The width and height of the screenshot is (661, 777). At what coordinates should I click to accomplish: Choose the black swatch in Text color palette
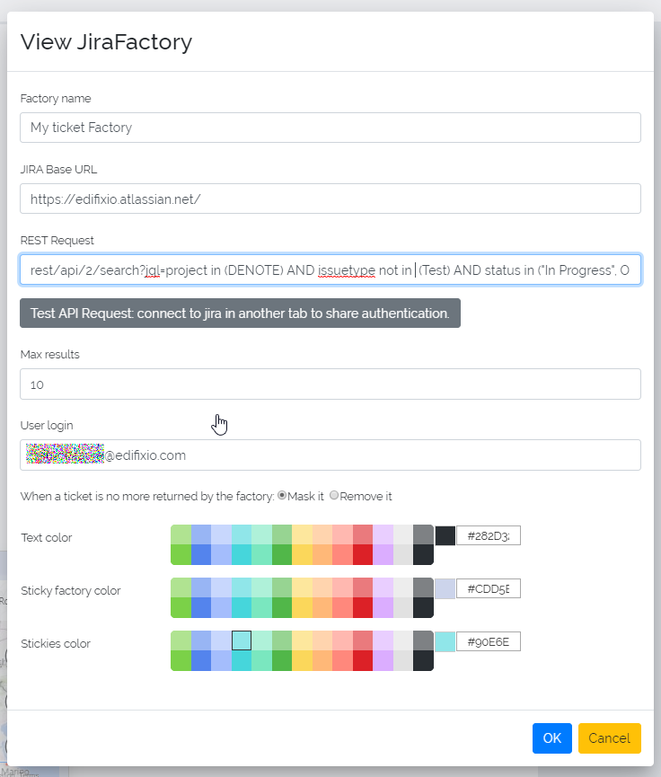click(423, 554)
